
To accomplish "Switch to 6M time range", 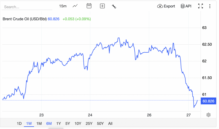I will [x=49, y=123].
